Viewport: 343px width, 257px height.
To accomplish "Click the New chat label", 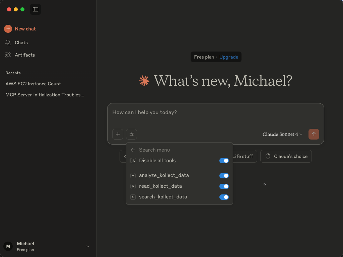I will coord(25,29).
